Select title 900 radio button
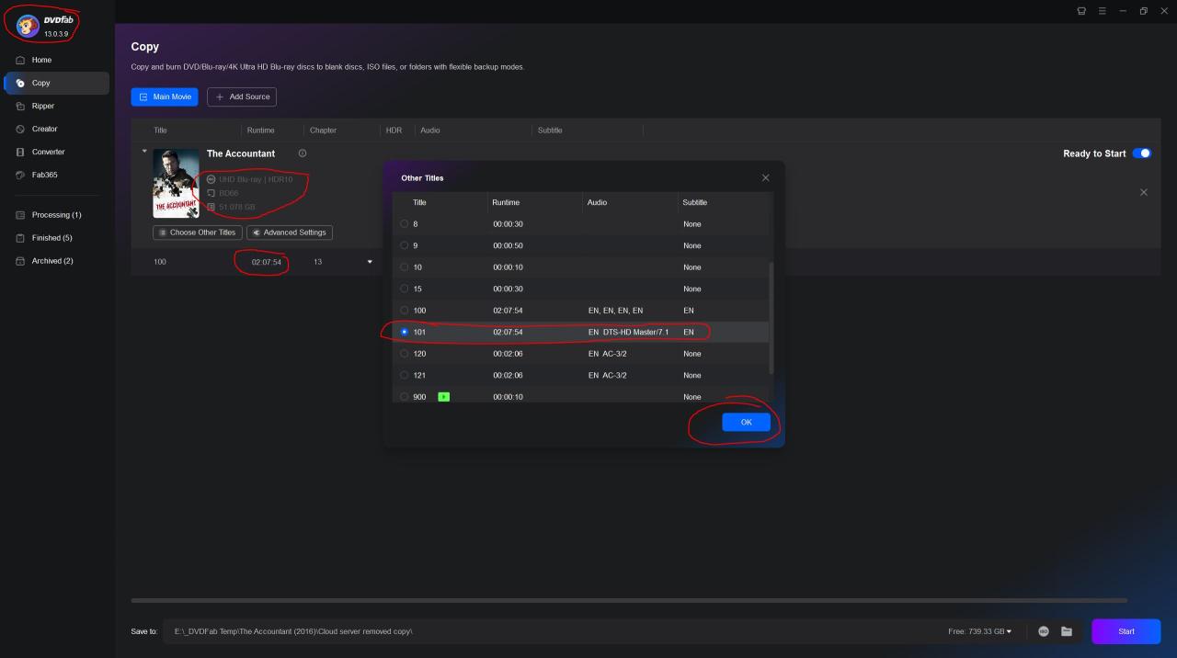Screen dimensions: 1177x658 click(405, 397)
